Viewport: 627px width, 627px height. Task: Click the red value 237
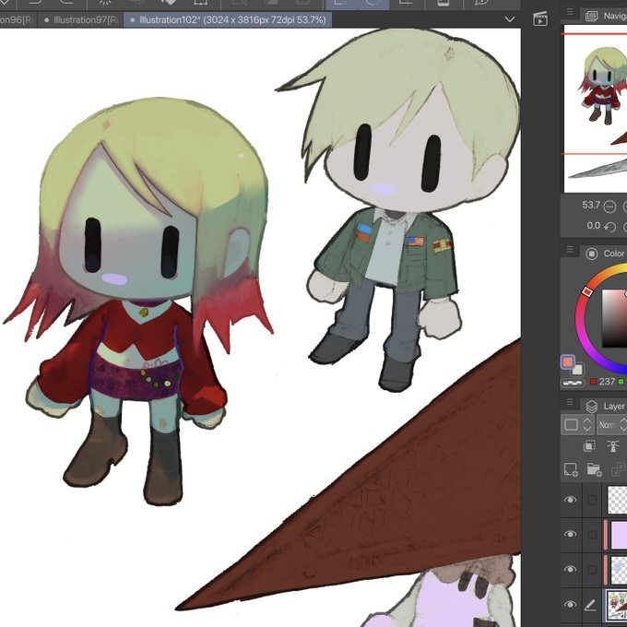click(x=607, y=382)
